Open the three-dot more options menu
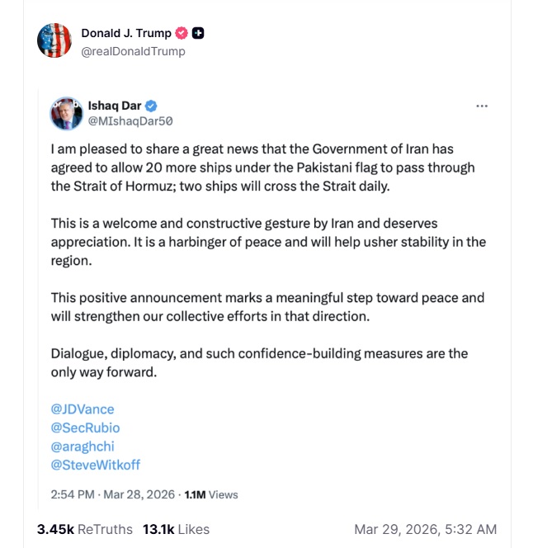 pos(483,106)
